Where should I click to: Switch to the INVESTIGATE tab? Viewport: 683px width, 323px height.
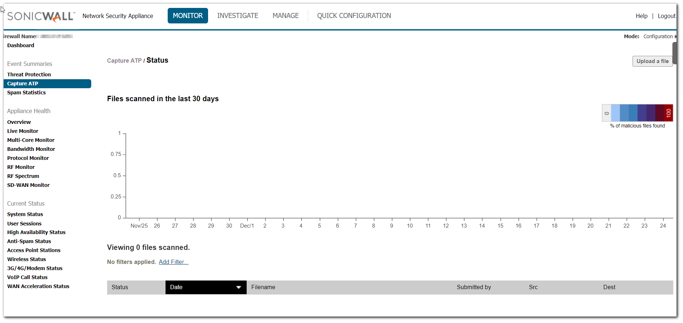[237, 16]
